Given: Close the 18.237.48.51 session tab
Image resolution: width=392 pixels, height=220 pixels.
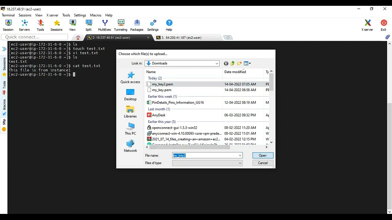Looking at the screenshot, I should point(148,38).
